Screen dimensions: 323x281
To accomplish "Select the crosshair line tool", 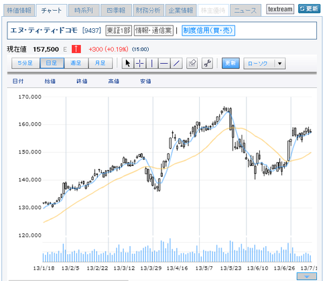I will coord(140,63).
